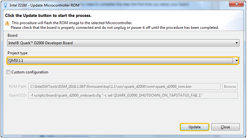Enable the Custom configuration checkbox
247x138 pixels.
click(x=8, y=72)
